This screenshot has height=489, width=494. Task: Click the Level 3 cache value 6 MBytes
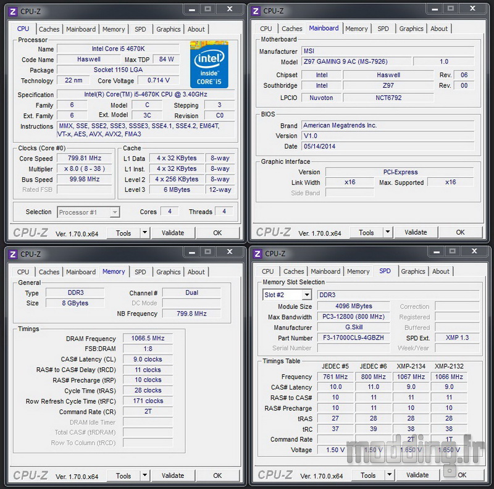point(177,190)
